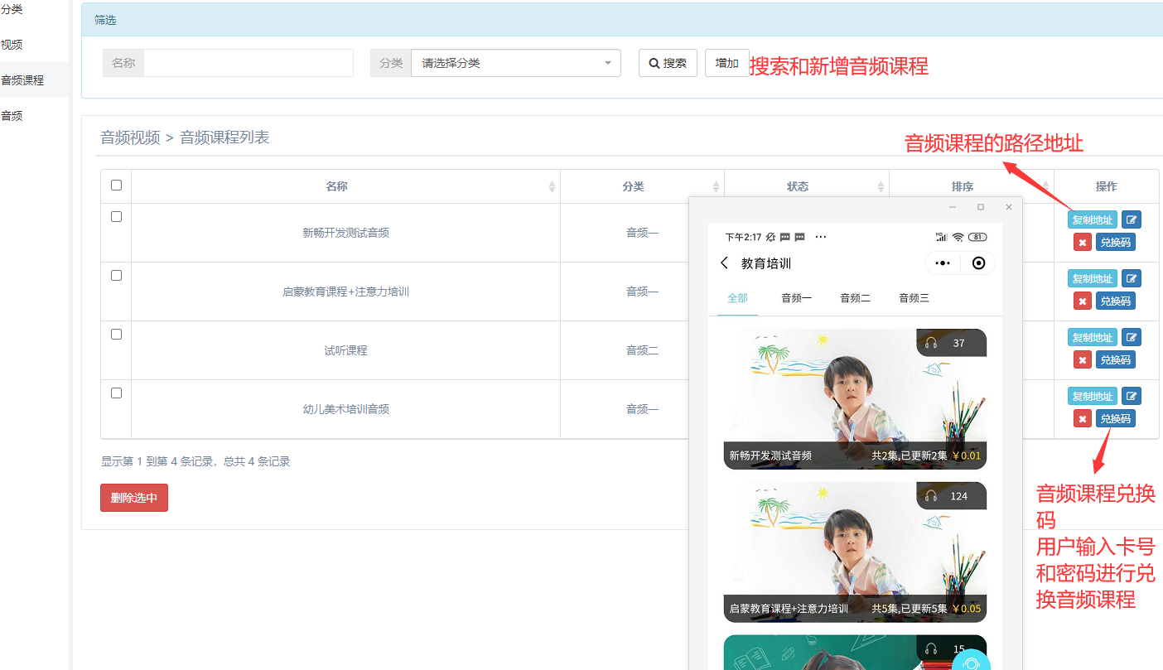Image resolution: width=1163 pixels, height=670 pixels.
Task: Tick checkbox for 启蒙教育课程+注意力培训 row
Action: click(x=116, y=276)
